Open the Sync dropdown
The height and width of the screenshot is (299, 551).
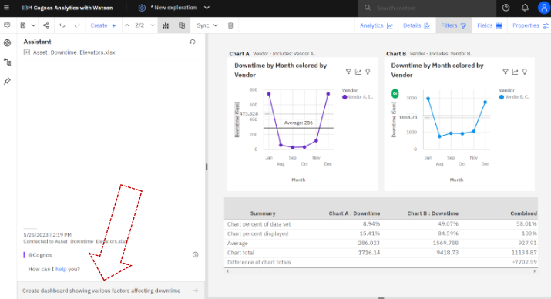coord(207,25)
